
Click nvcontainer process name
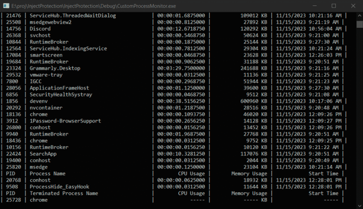pos(46,108)
